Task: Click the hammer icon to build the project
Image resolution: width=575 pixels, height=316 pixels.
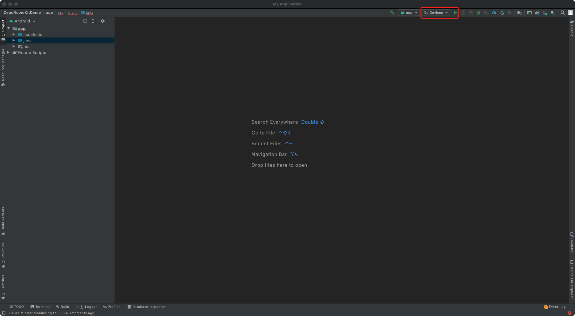Action: pyautogui.click(x=392, y=13)
